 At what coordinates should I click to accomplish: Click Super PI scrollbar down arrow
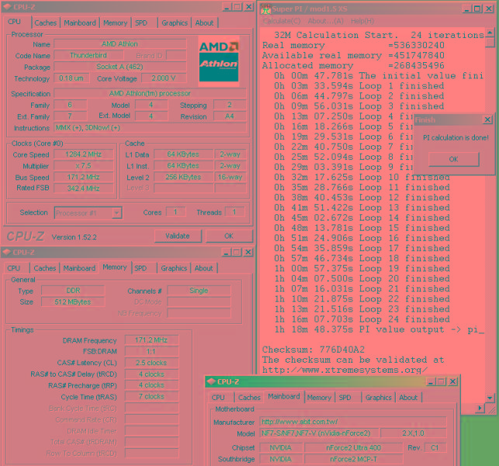490,398
